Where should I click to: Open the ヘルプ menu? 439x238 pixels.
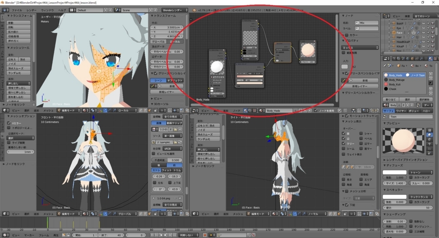click(62, 10)
